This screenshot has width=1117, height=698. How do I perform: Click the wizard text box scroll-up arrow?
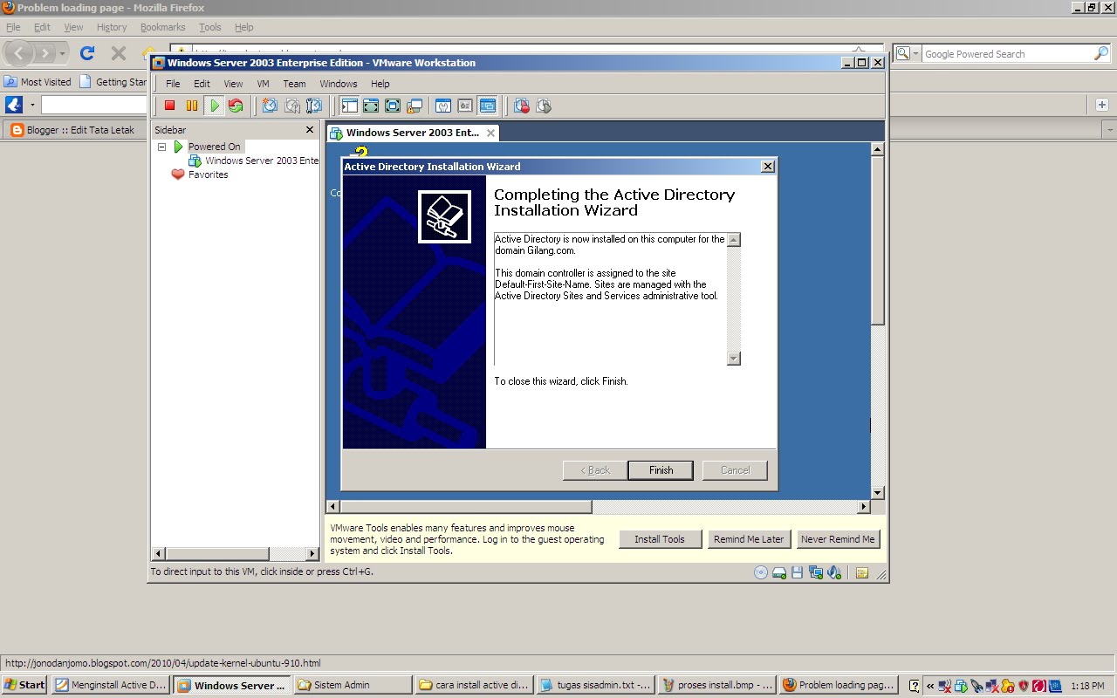click(x=733, y=239)
